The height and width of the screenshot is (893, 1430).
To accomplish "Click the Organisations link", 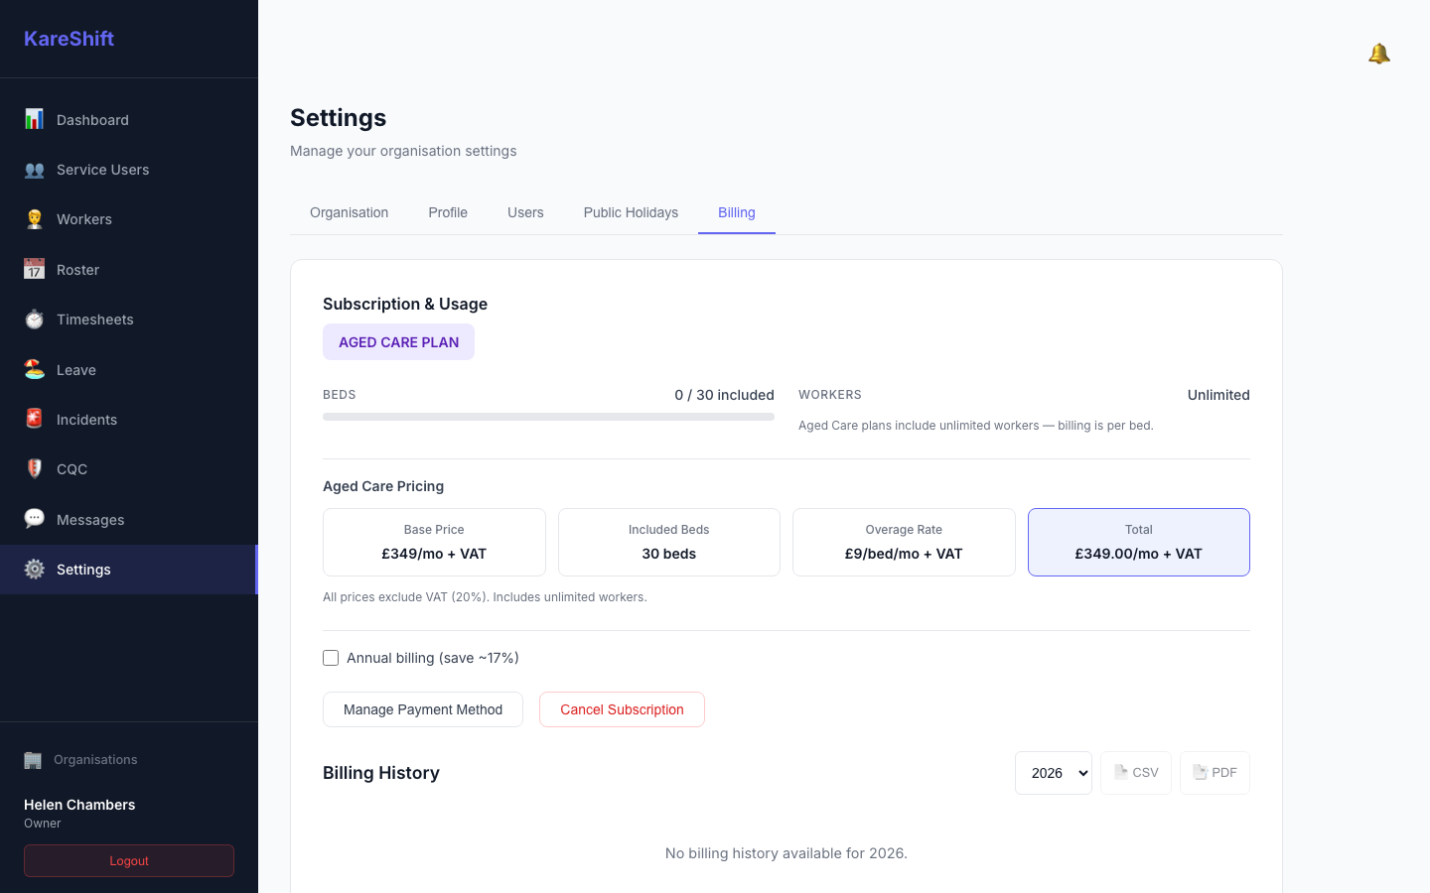I will tap(95, 760).
